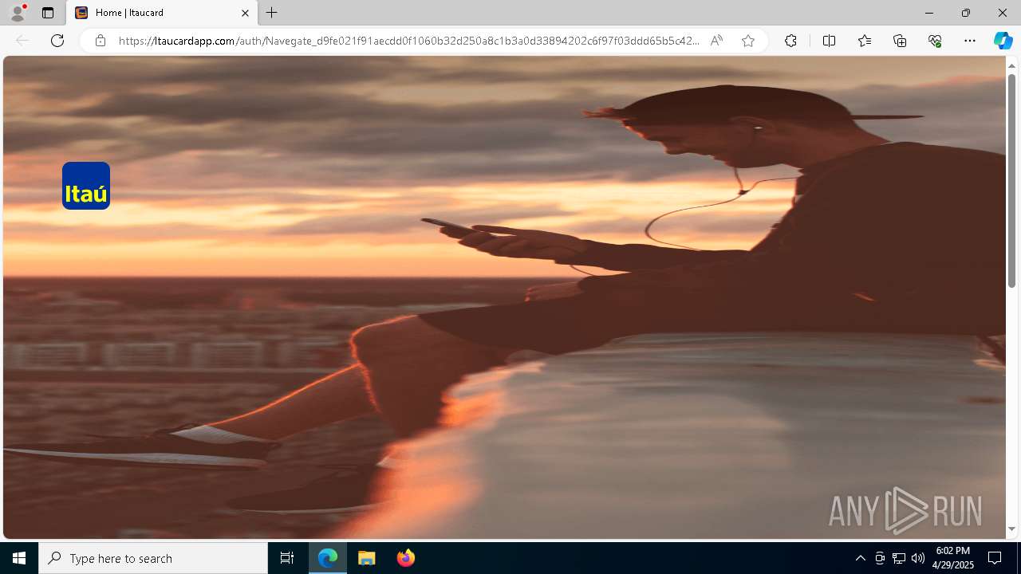Image resolution: width=1021 pixels, height=574 pixels.
Task: Click the scroll down arrow of the page scrollbar
Action: [1011, 529]
